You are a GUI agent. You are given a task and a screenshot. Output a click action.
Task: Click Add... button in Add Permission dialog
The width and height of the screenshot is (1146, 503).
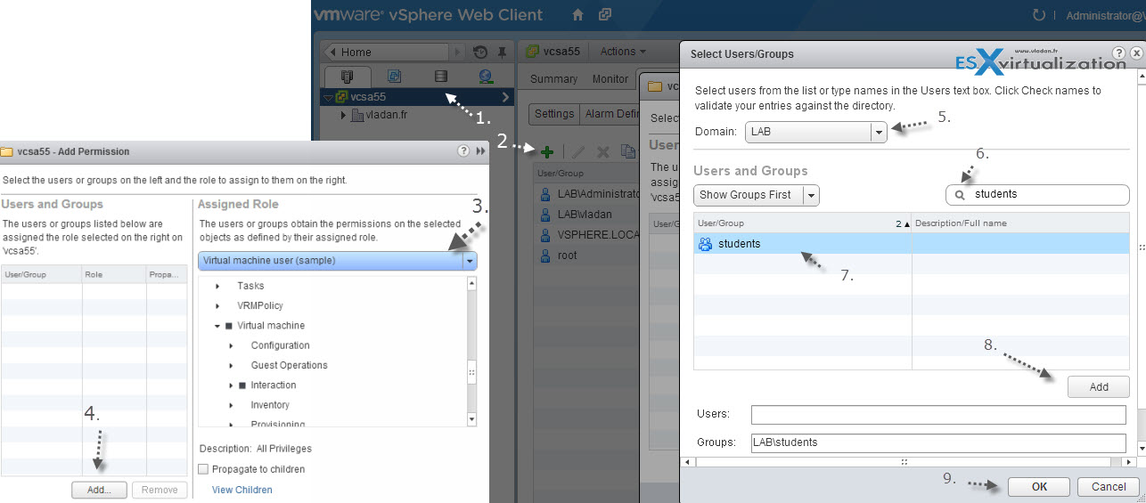point(100,490)
